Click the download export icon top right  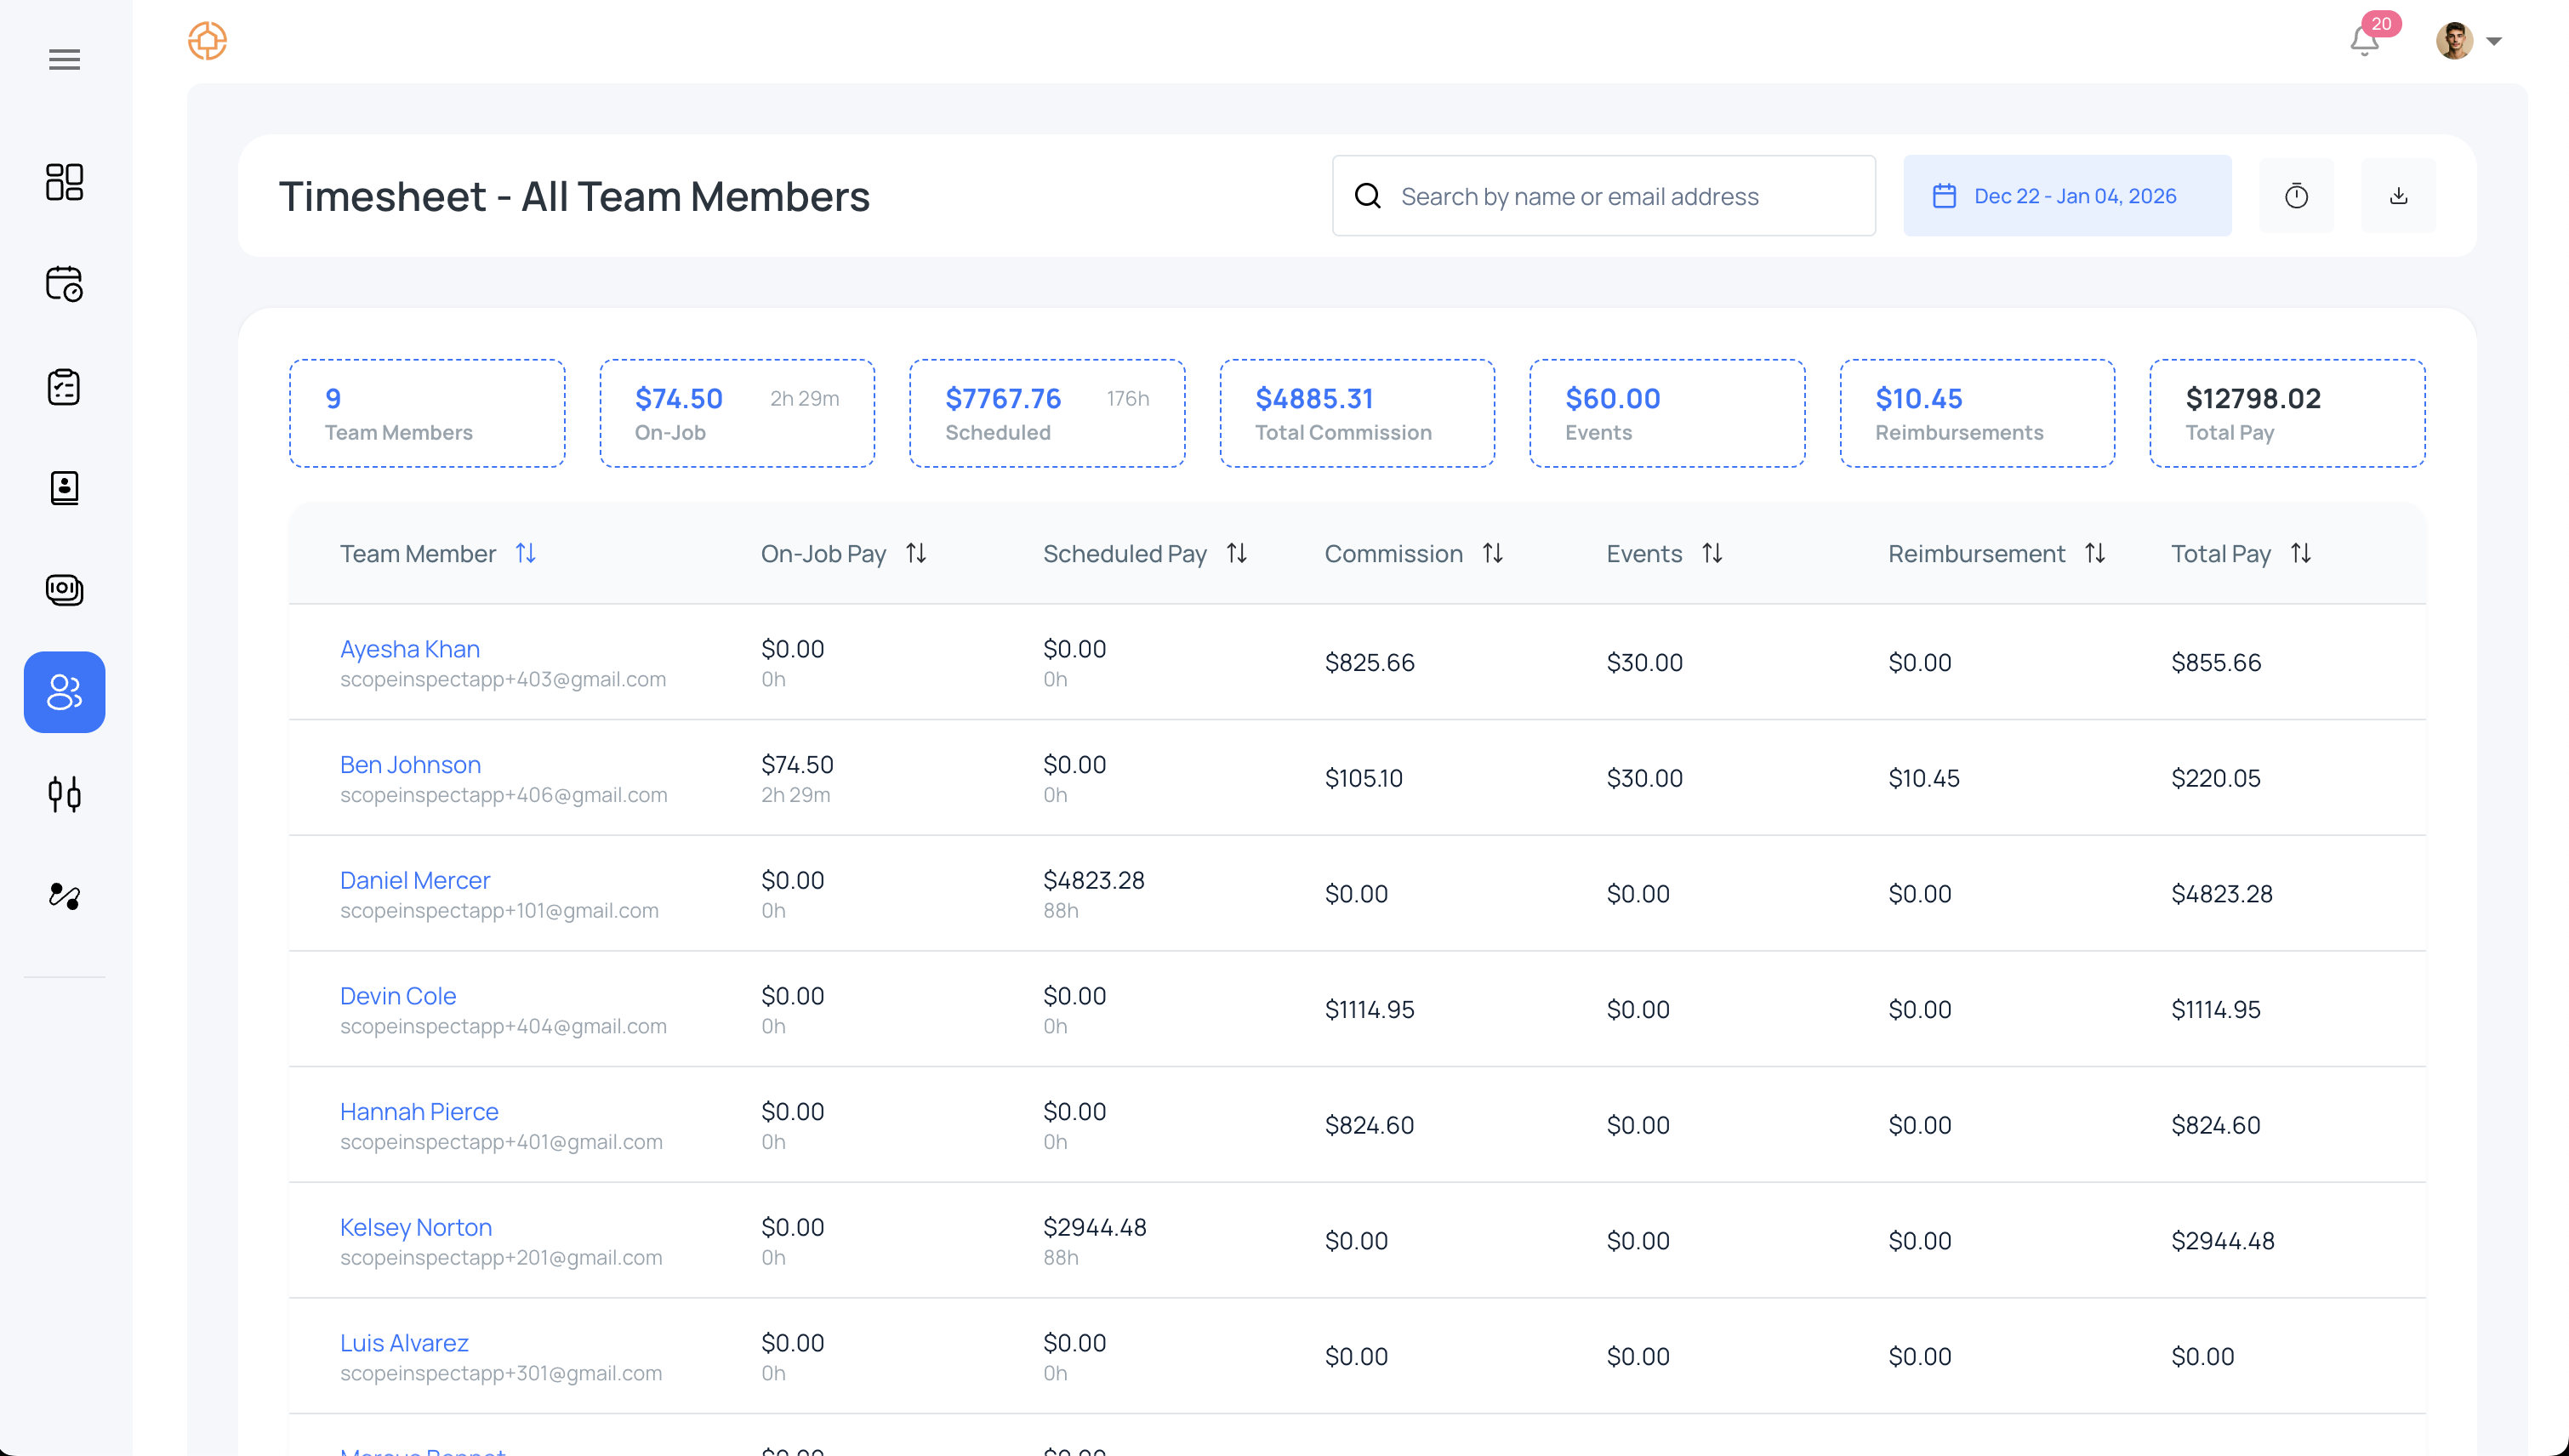point(2398,195)
